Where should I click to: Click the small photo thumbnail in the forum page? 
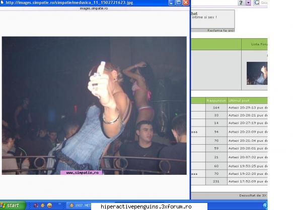[257, 73]
